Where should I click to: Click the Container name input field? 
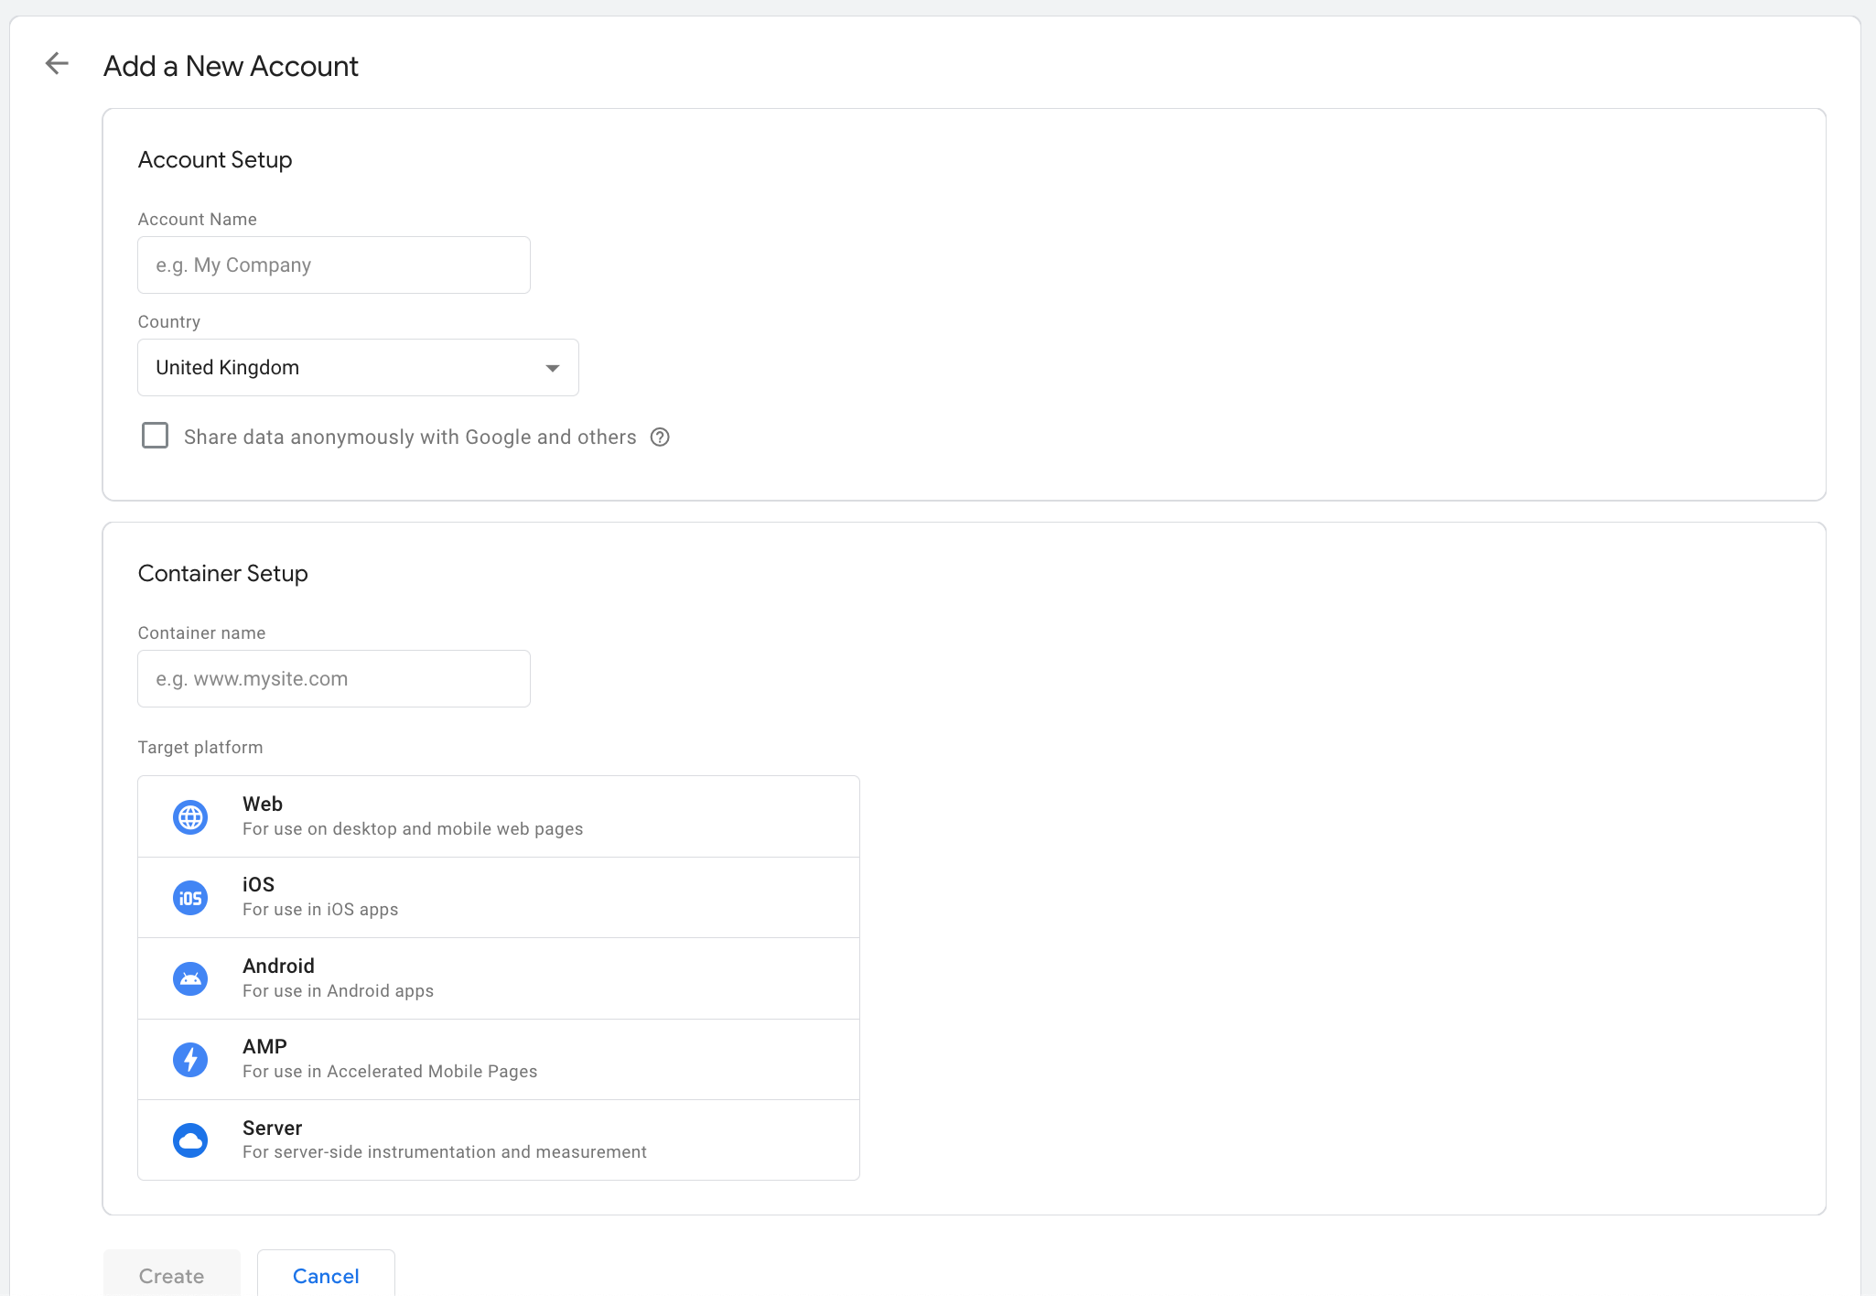[x=333, y=678]
